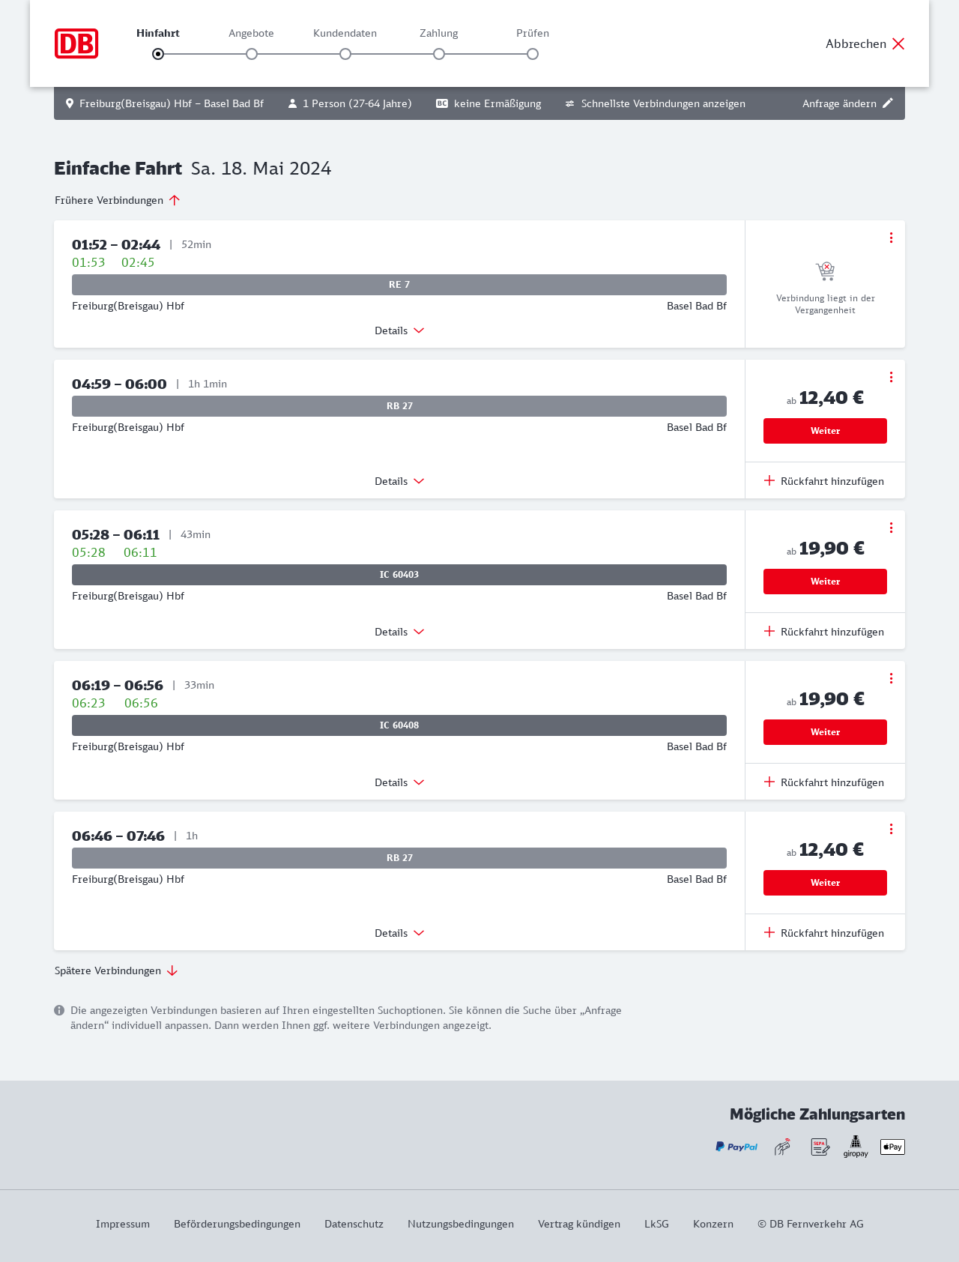Expand Details for 06:46 RB 27
959x1262 pixels.
click(x=399, y=933)
